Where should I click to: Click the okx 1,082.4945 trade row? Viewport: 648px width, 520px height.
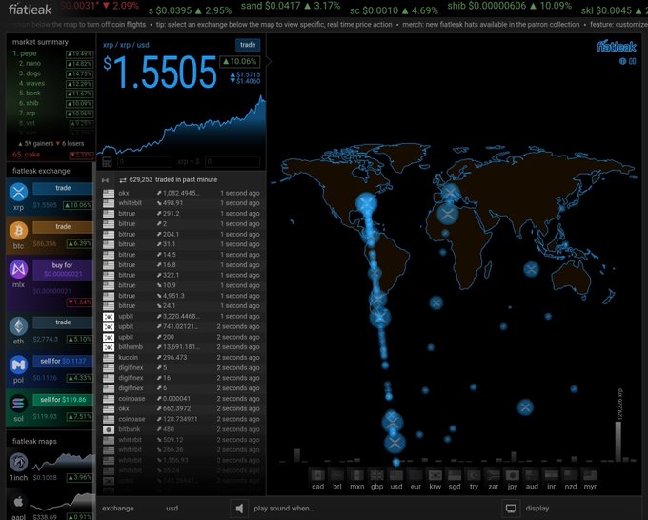coord(181,193)
